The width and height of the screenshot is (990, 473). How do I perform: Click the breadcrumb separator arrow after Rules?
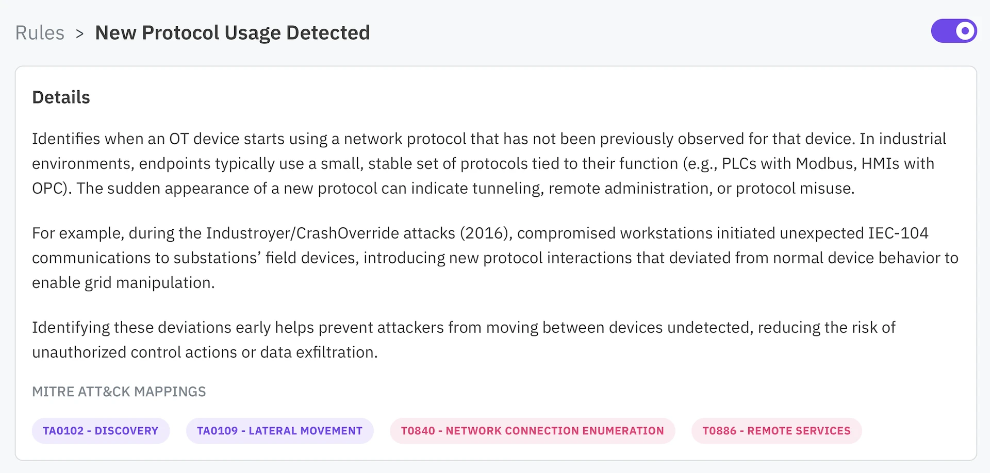79,33
